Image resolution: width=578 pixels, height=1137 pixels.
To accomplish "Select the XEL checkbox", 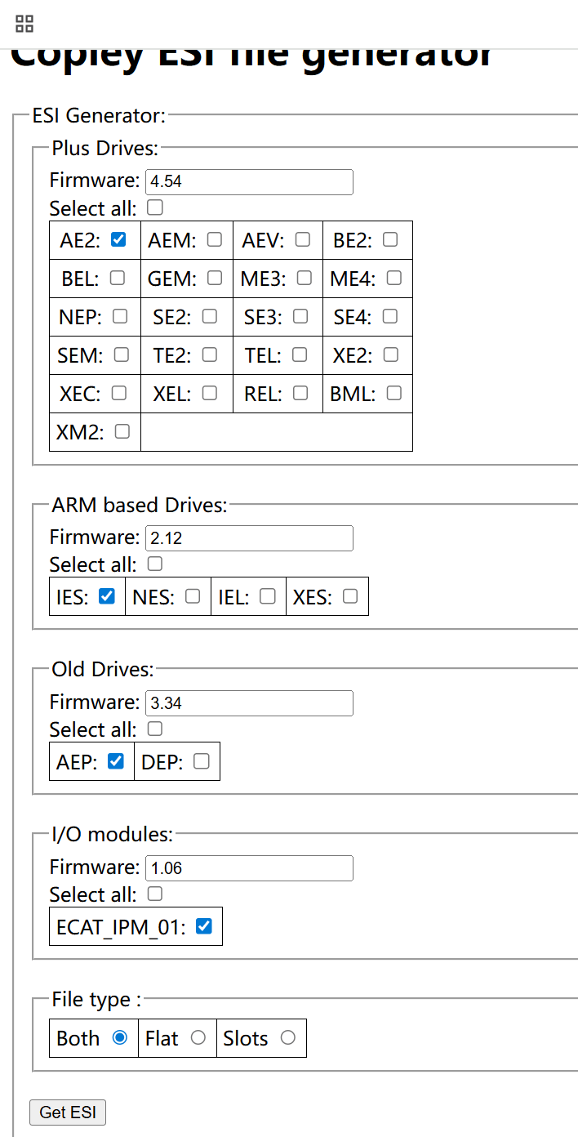I will (x=210, y=393).
